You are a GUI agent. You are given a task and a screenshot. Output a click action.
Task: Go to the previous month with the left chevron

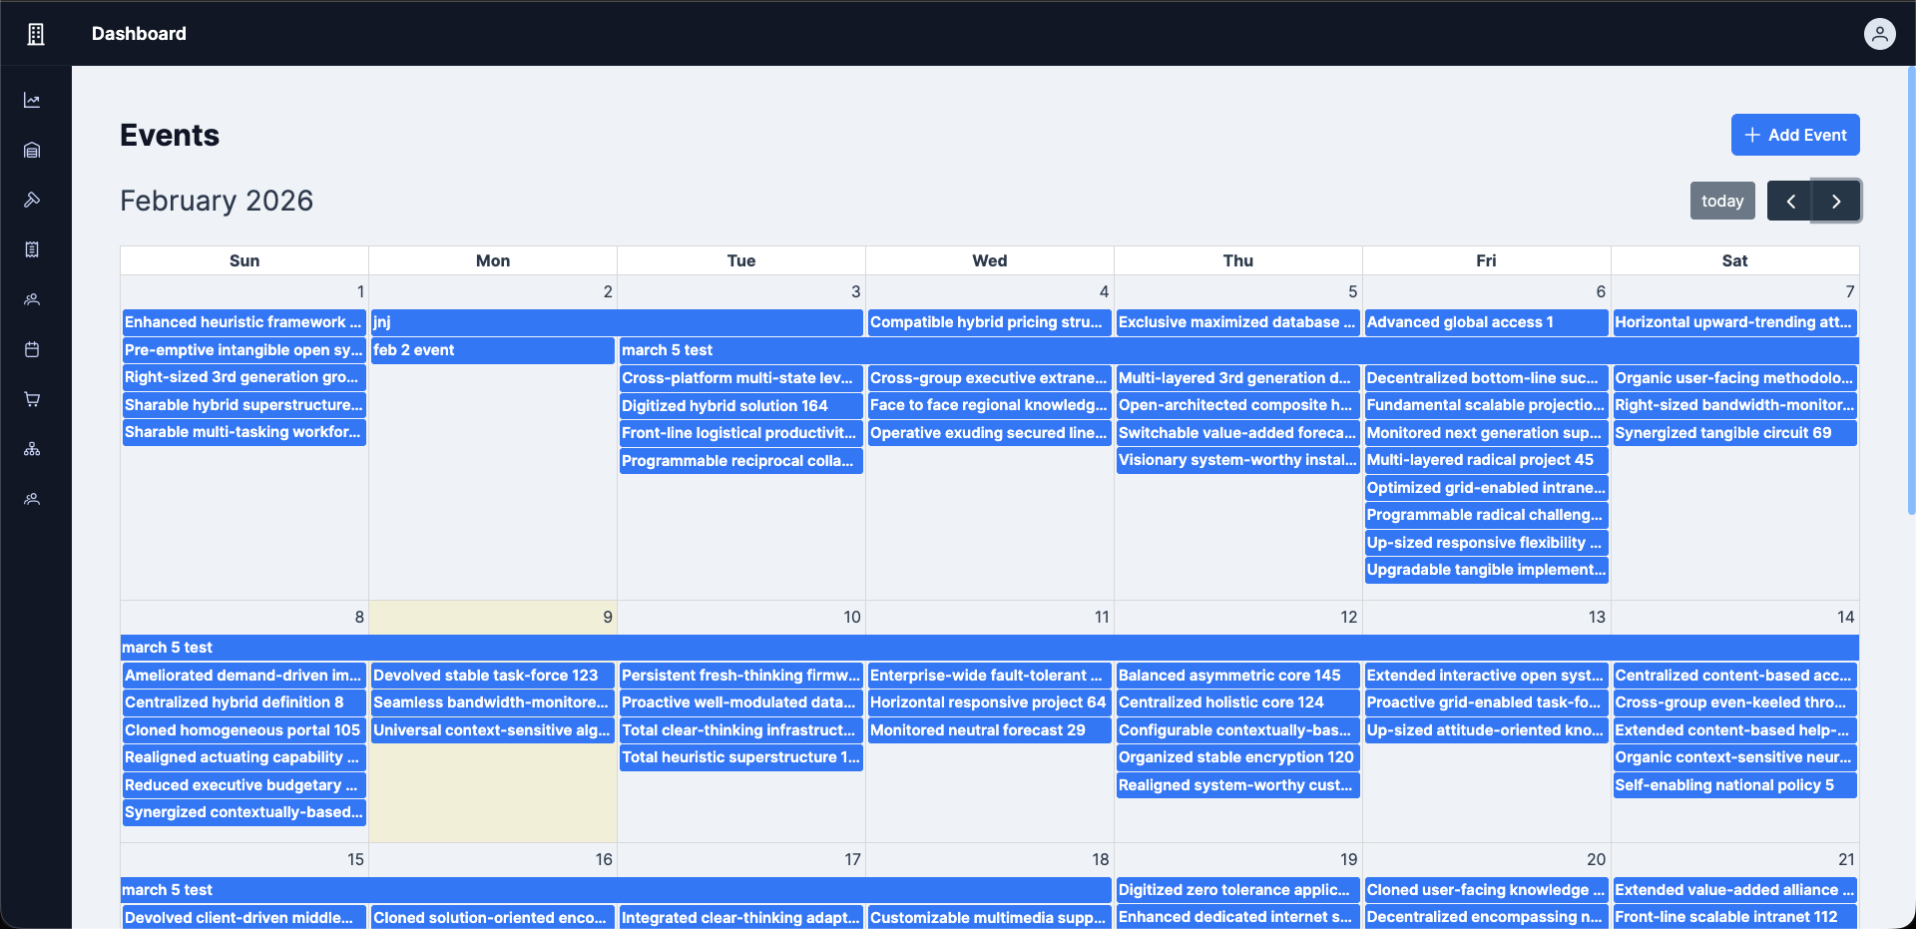[x=1791, y=201]
